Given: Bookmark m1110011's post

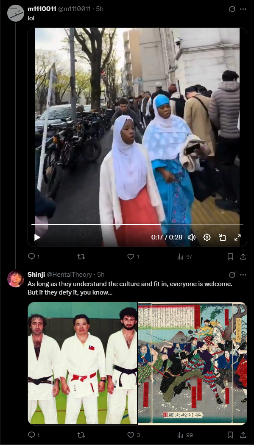Looking at the screenshot, I should point(230,256).
